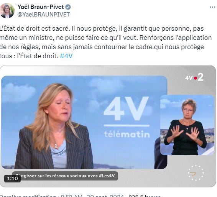Click the large 4V télématin logo

click(x=127, y=117)
